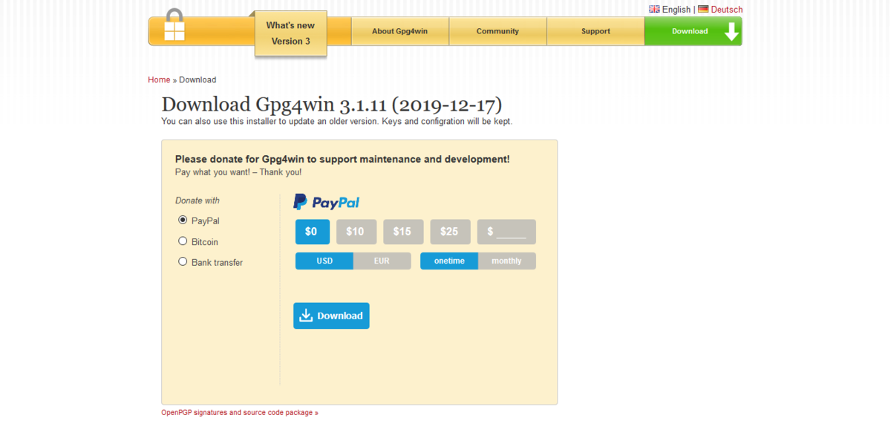
Task: Open the About Gpg4win menu
Action: (x=399, y=31)
